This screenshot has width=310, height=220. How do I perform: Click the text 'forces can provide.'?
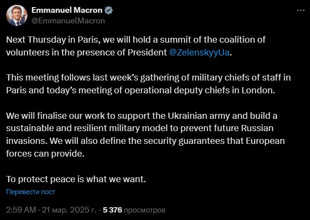[x=45, y=154]
